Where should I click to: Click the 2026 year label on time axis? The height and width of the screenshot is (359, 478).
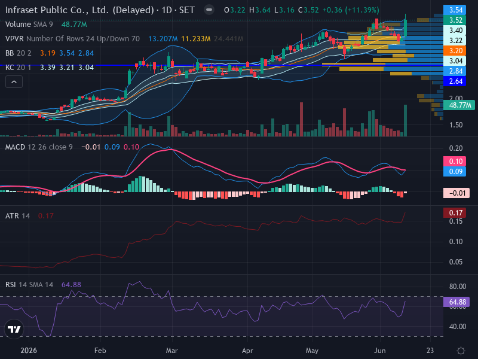tap(29, 351)
